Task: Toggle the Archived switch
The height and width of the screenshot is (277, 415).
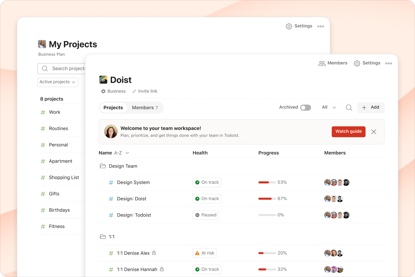Action: 305,108
